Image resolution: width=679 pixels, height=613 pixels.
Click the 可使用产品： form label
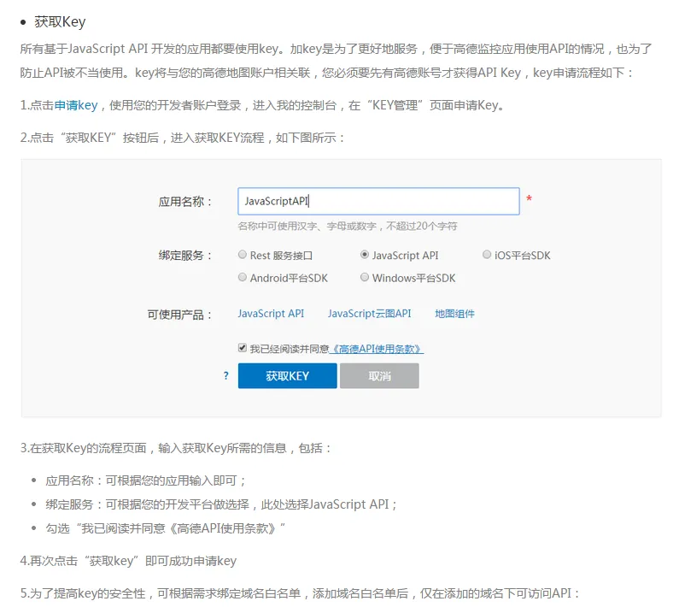tap(180, 315)
